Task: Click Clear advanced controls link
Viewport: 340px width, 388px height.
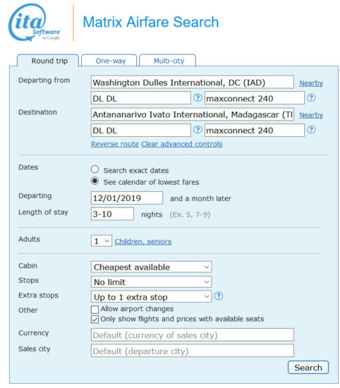Action: [x=182, y=144]
